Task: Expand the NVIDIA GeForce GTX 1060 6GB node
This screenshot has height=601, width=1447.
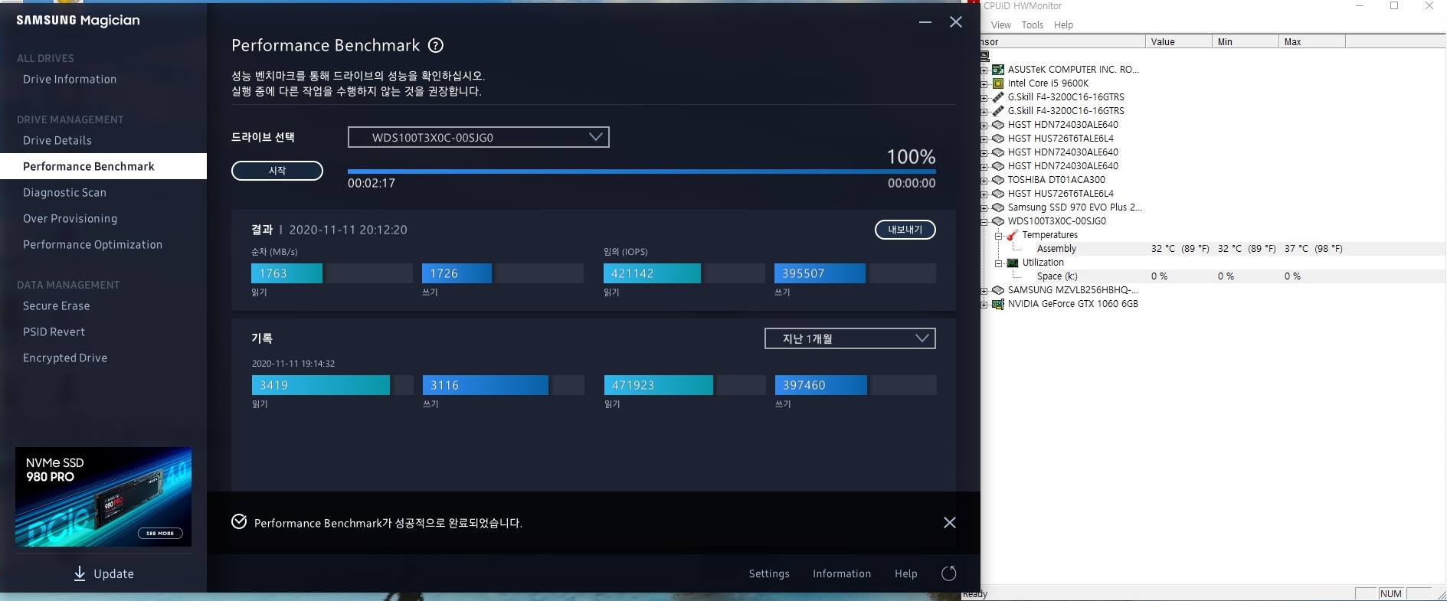Action: click(984, 304)
